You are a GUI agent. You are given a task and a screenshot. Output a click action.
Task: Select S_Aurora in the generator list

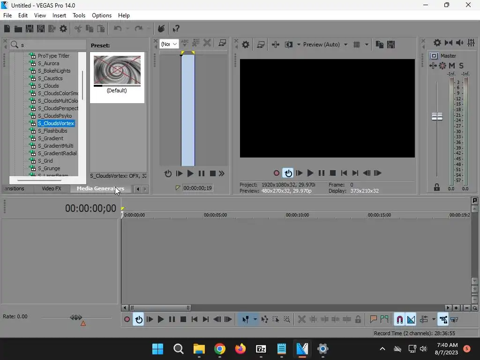click(48, 63)
